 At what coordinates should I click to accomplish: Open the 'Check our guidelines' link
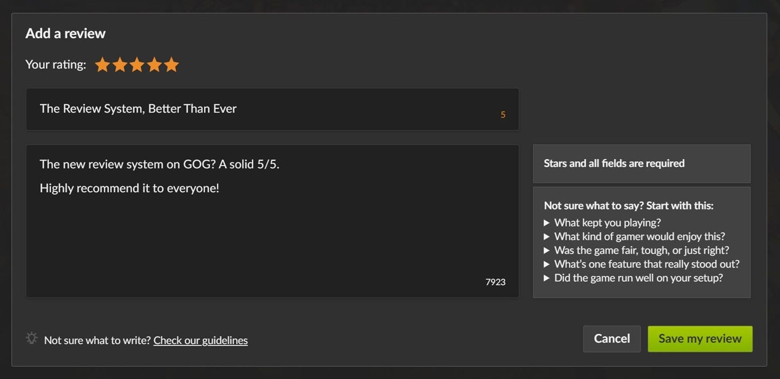[201, 340]
